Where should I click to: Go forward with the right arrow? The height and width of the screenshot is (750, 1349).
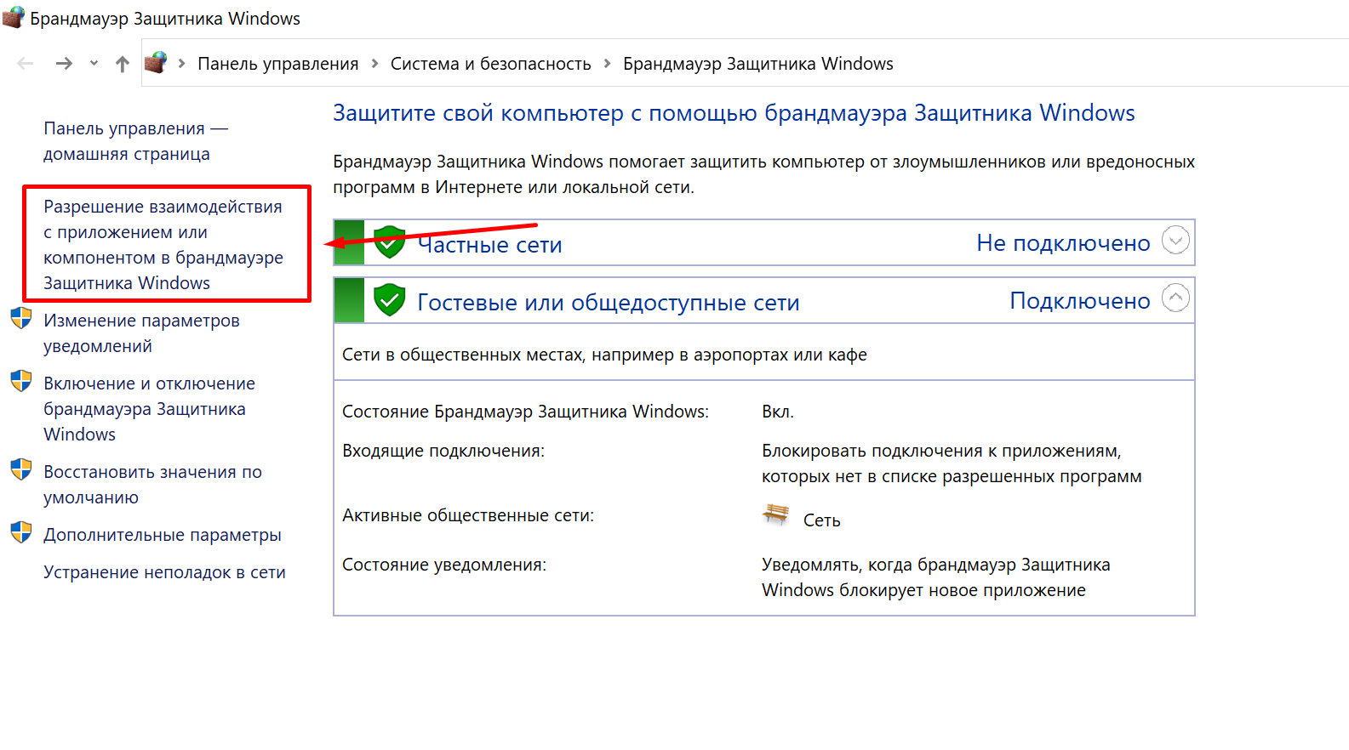(x=64, y=63)
